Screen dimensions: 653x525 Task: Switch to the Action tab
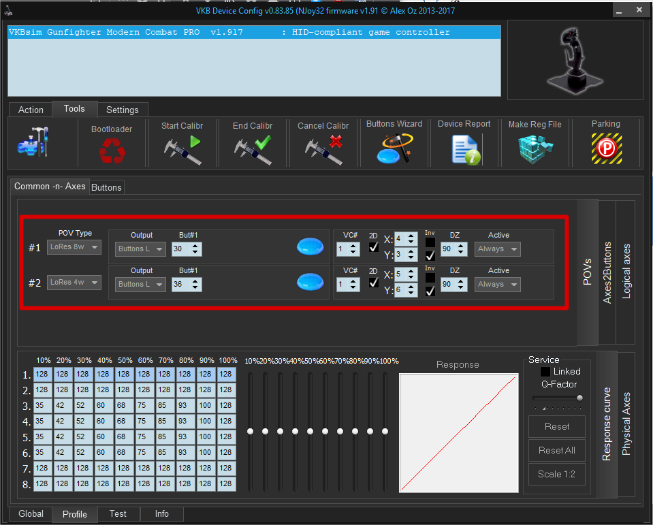point(31,110)
